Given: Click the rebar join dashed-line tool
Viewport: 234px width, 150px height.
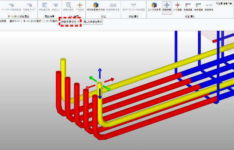Looking at the screenshot, I should 209,7.
